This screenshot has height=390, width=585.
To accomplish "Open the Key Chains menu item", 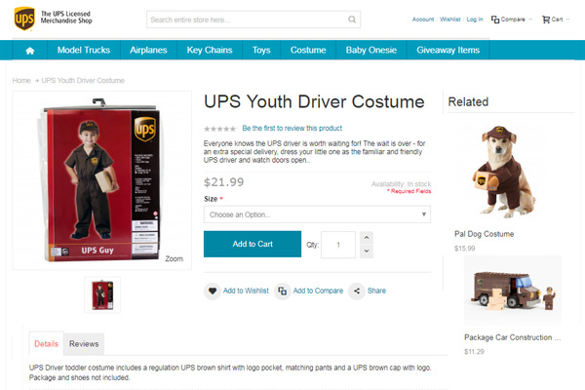I will pos(208,50).
